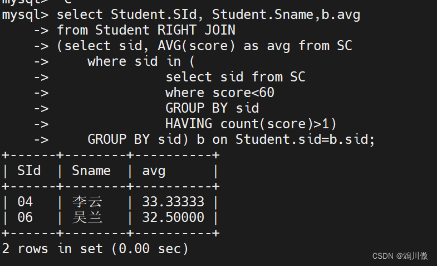Click the 06 student ID cell
This screenshot has height=266, width=437.
(x=25, y=217)
